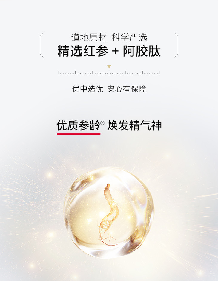Click the text 焕发精气神
Screen dimensions: 218x281
134,125
